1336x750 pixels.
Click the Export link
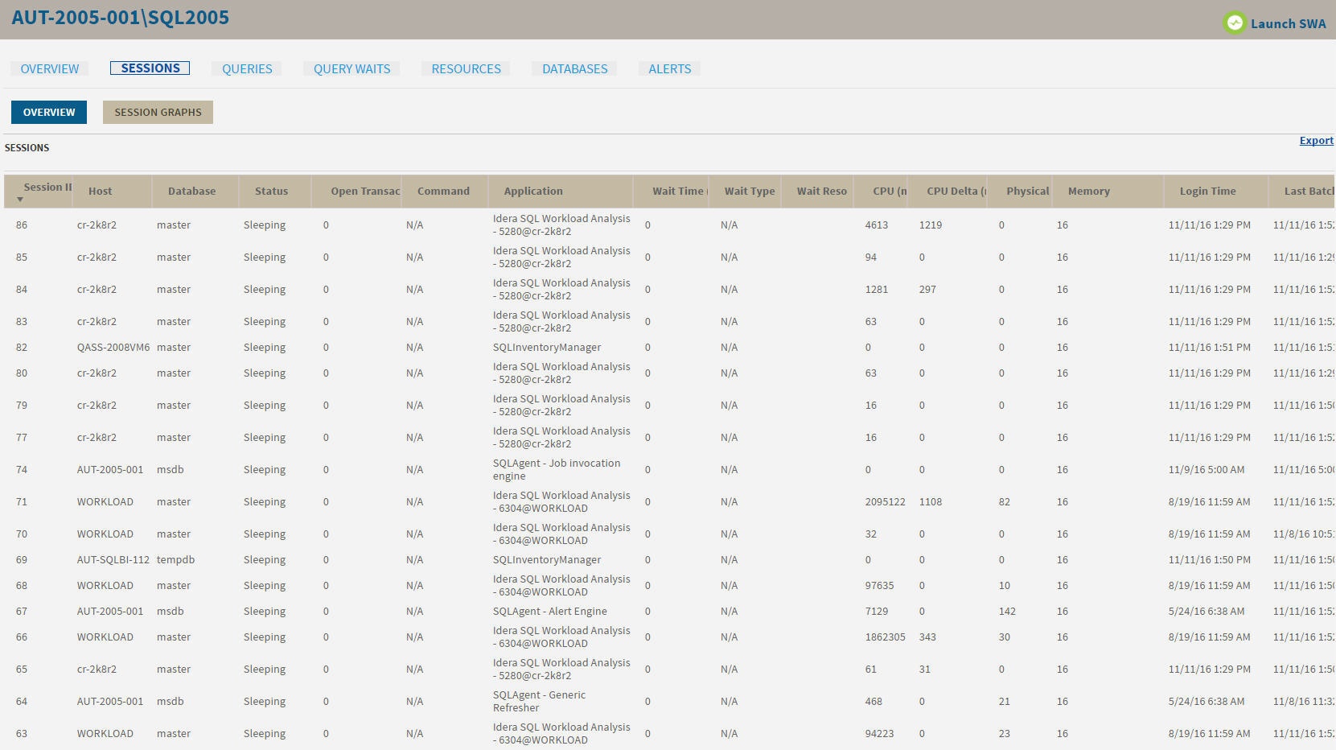pos(1316,141)
